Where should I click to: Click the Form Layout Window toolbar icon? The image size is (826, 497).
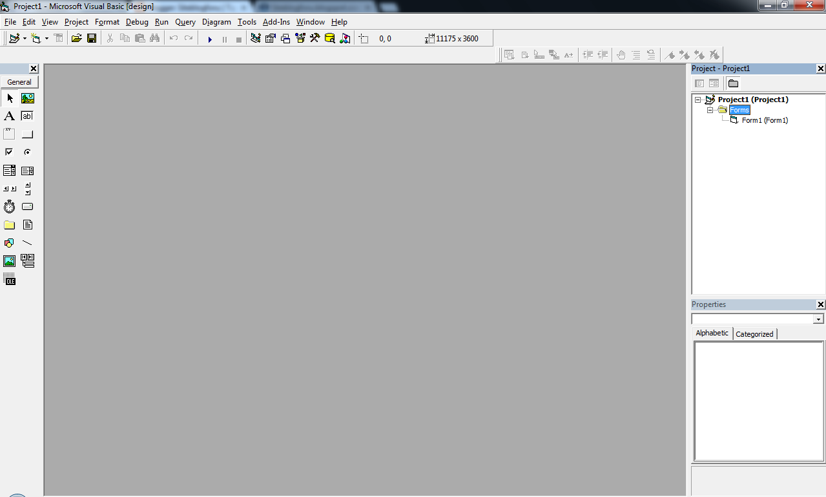click(285, 38)
